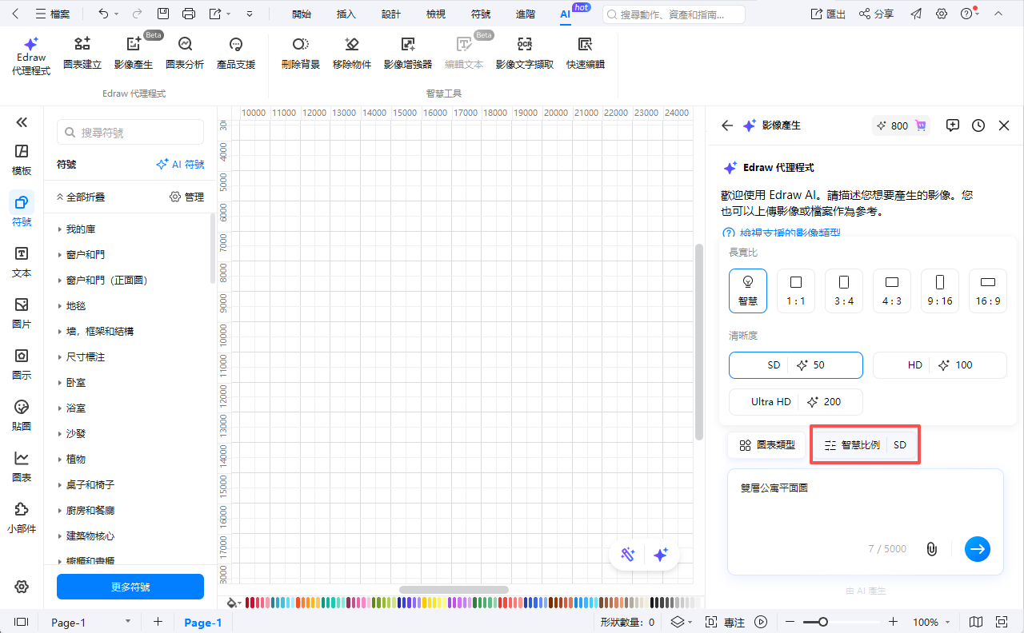Switch to the 插入 ribbon tab
1024x633 pixels.
[x=346, y=14]
